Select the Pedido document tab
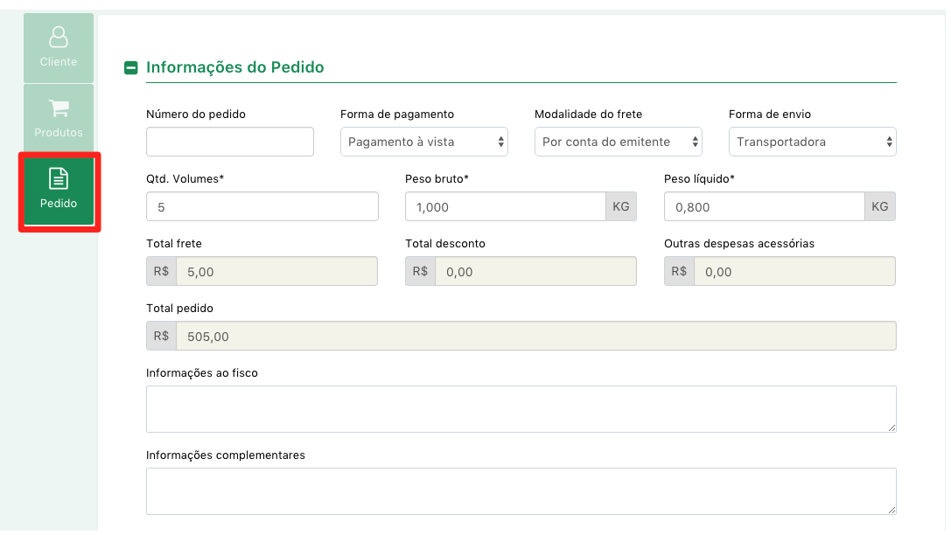The image size is (951, 535). pos(59,190)
